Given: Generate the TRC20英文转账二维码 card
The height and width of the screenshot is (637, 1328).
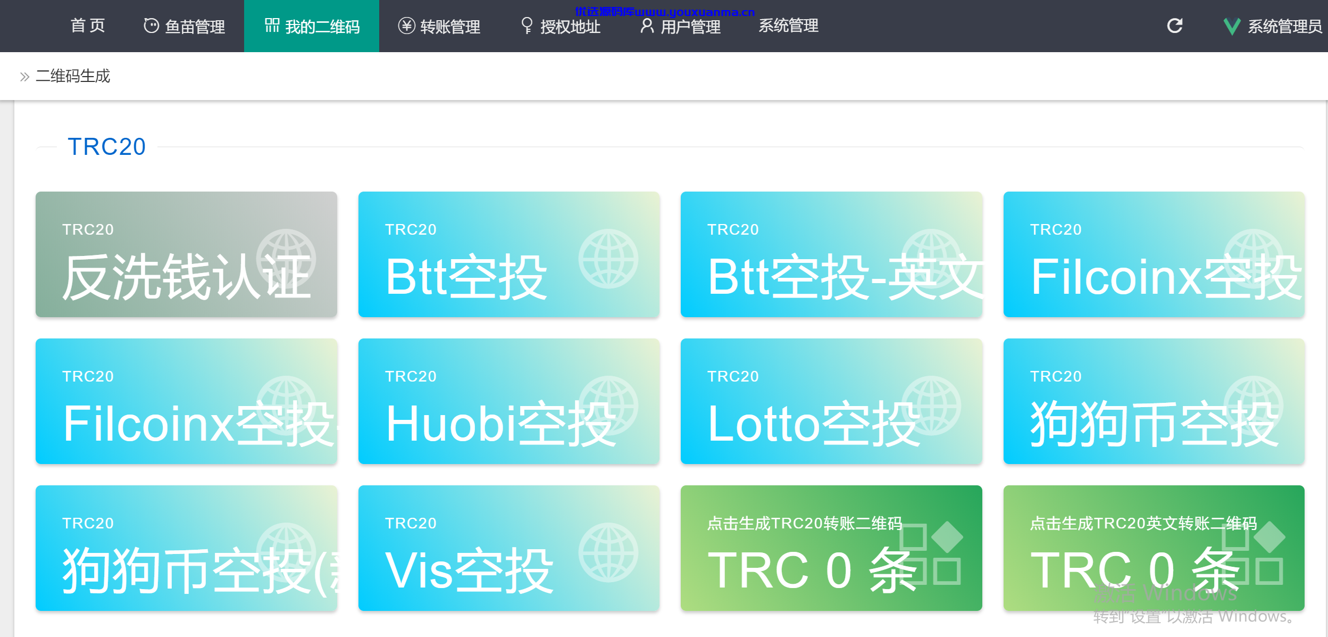Looking at the screenshot, I should 1154,548.
